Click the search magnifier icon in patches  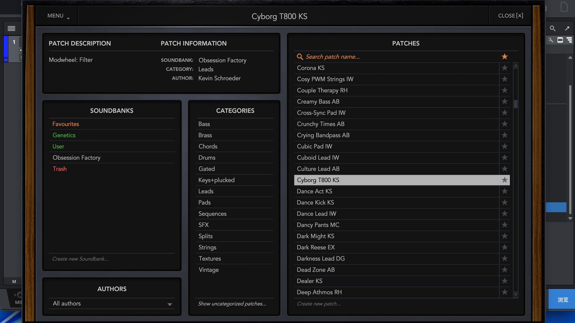click(x=300, y=57)
